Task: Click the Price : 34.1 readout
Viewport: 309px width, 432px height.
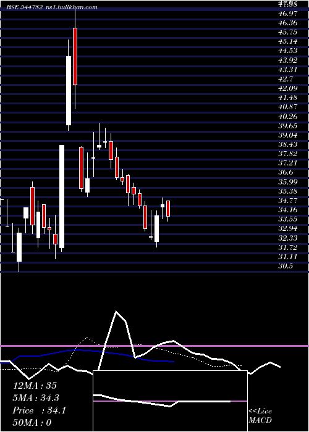Action: (x=39, y=410)
